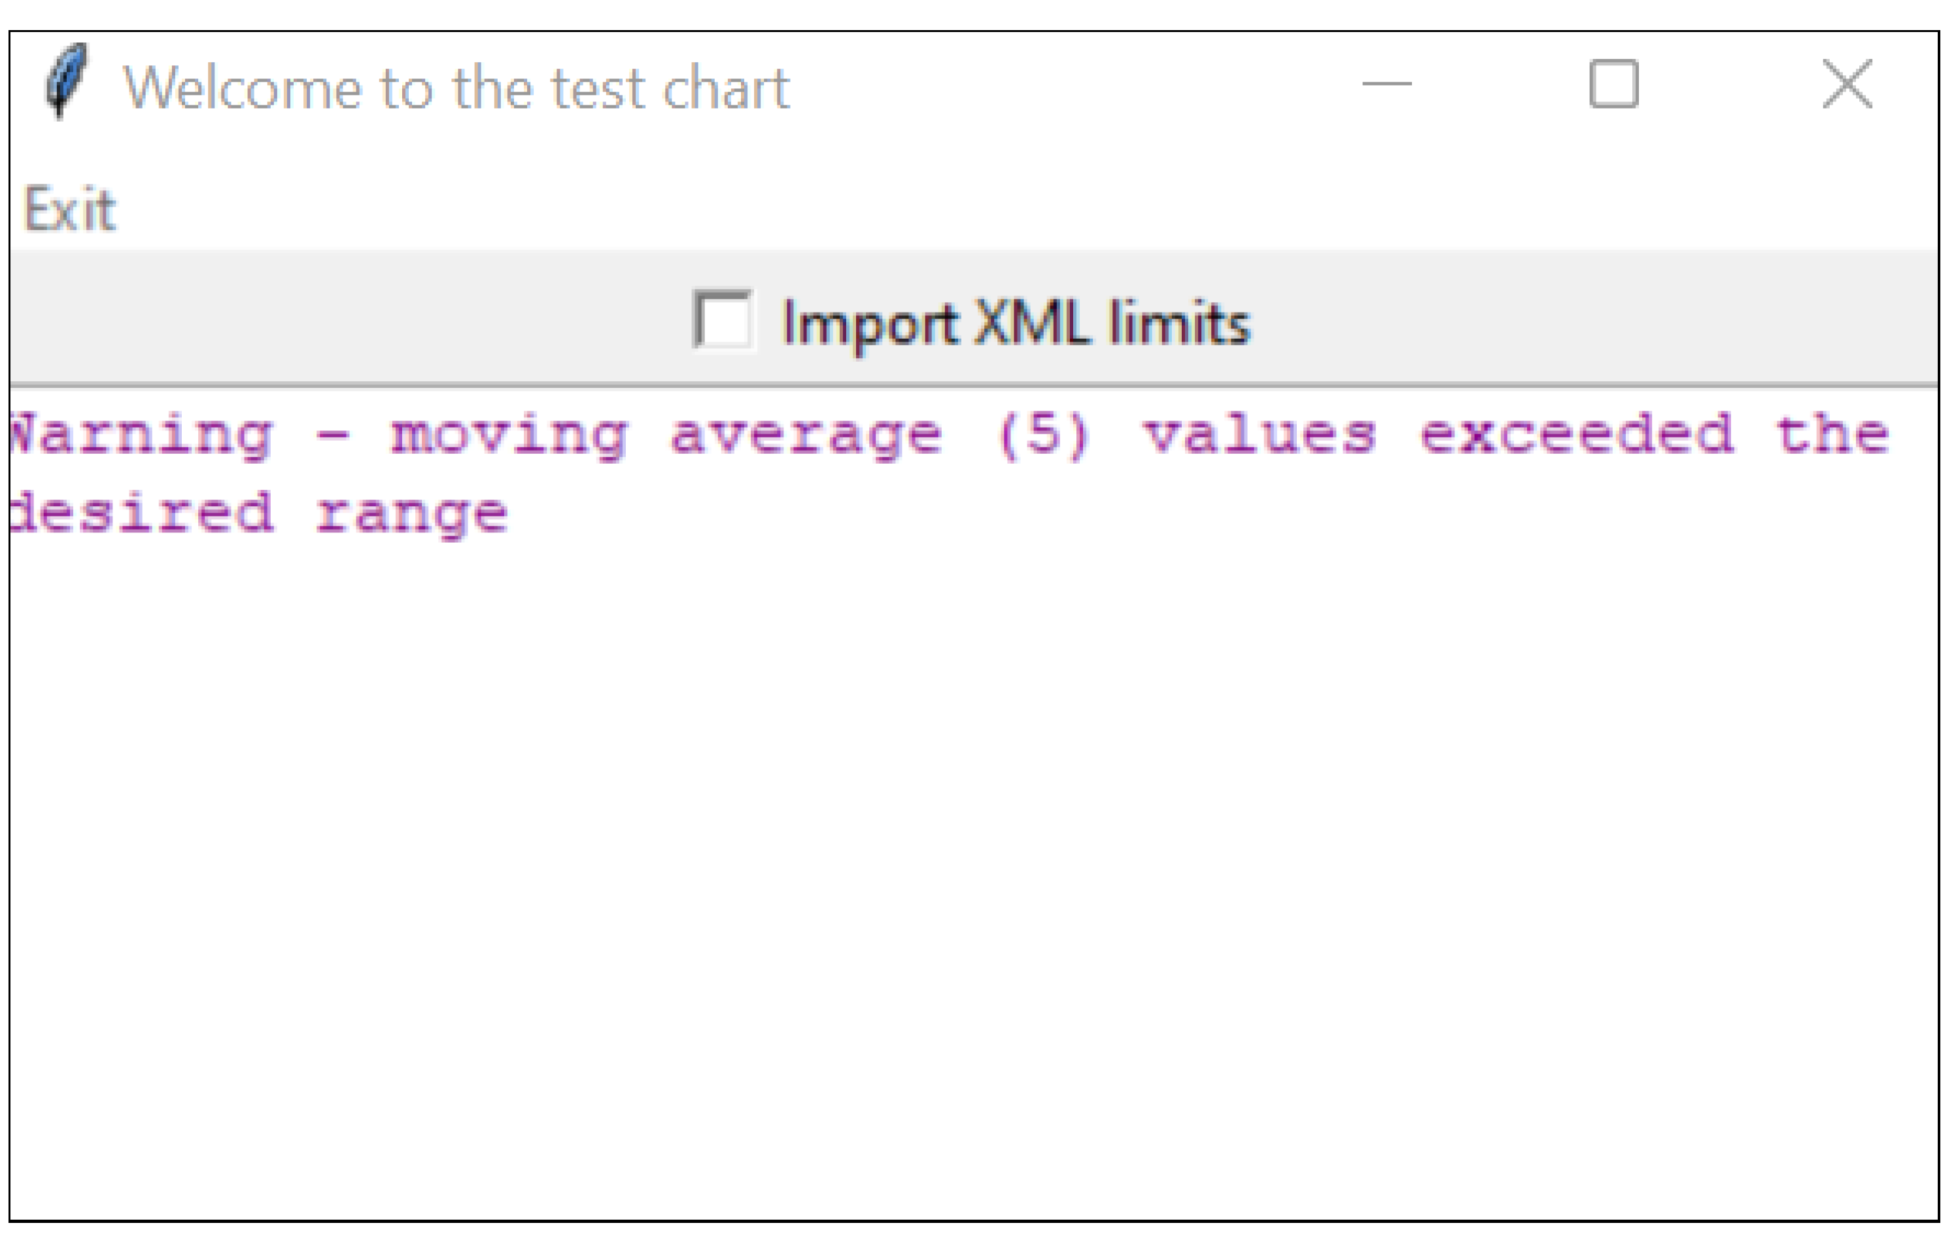Maximize the test chart window
The height and width of the screenshot is (1236, 1958).
point(1613,84)
